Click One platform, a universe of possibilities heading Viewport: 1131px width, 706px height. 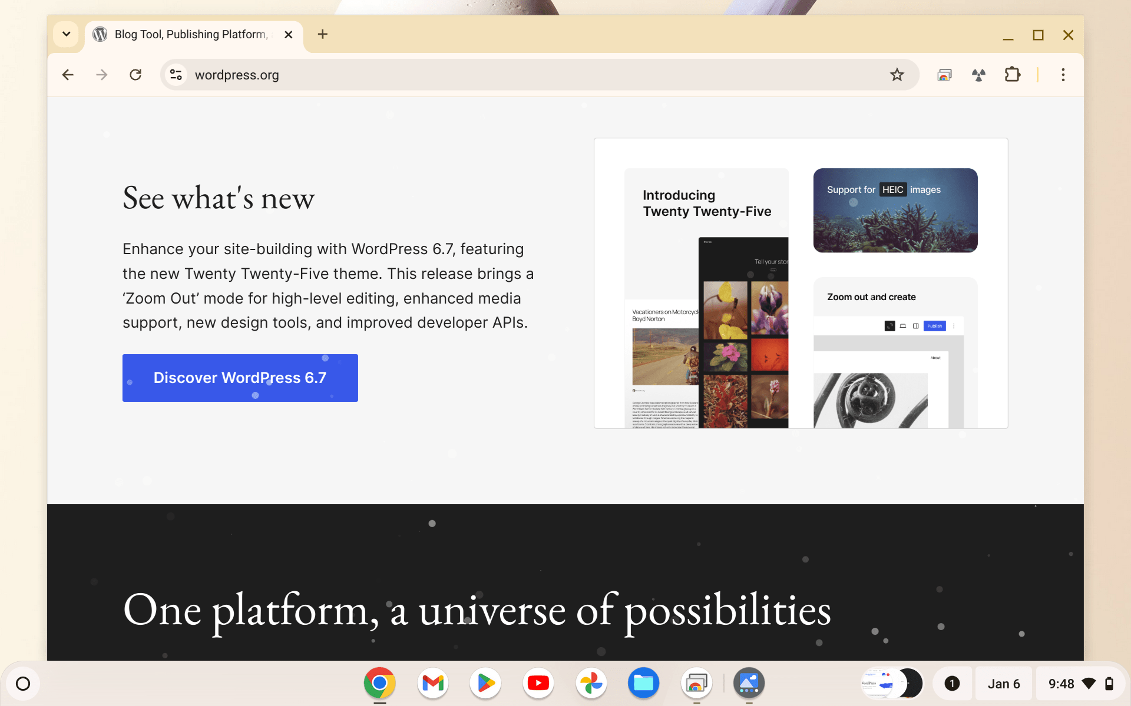click(x=477, y=611)
